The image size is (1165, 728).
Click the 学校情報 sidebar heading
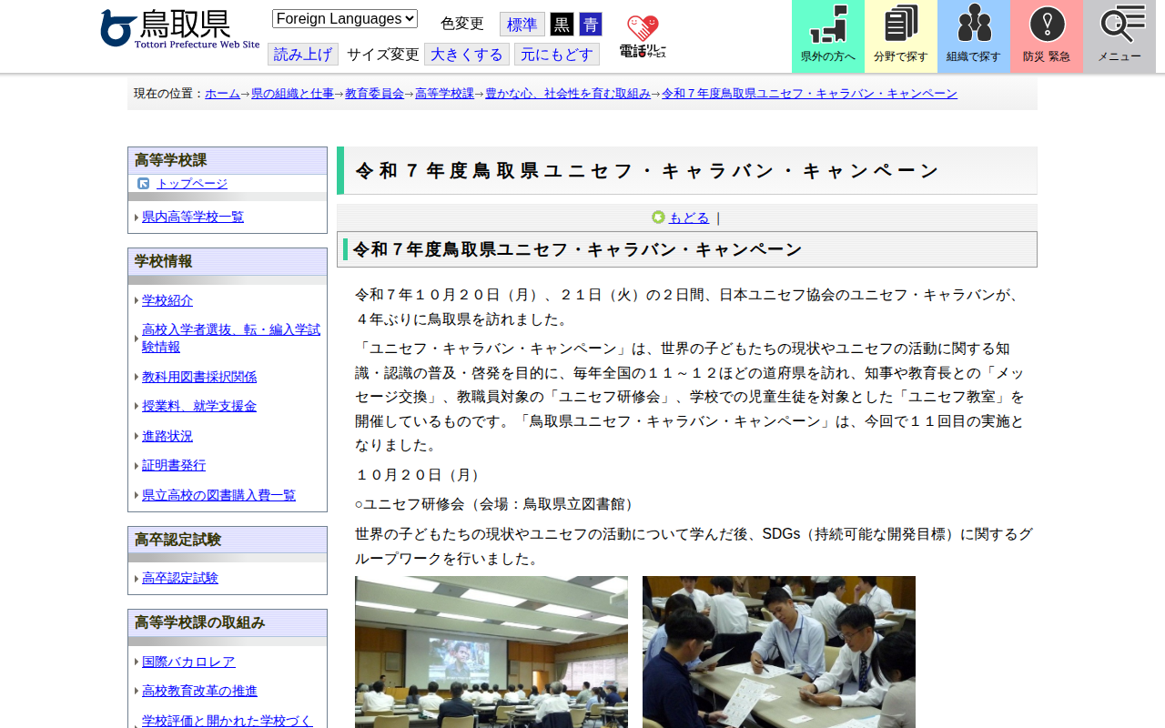click(164, 261)
